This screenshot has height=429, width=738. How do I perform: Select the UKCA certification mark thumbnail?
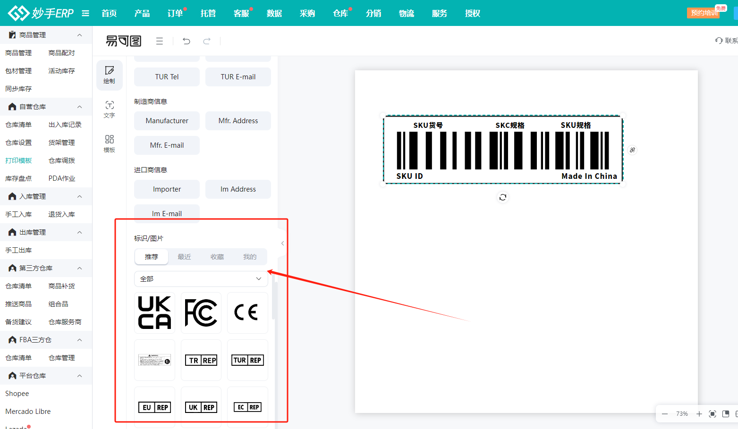[154, 312]
